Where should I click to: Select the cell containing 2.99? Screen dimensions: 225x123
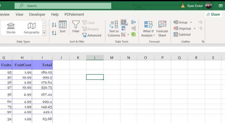coord(22,94)
